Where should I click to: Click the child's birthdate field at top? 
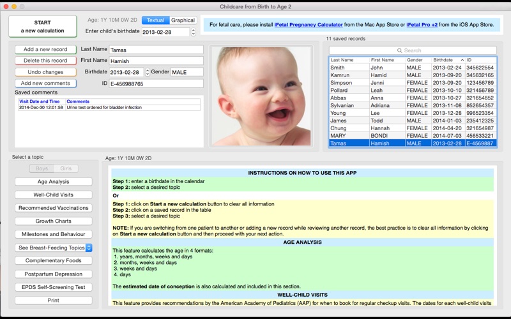(x=165, y=32)
